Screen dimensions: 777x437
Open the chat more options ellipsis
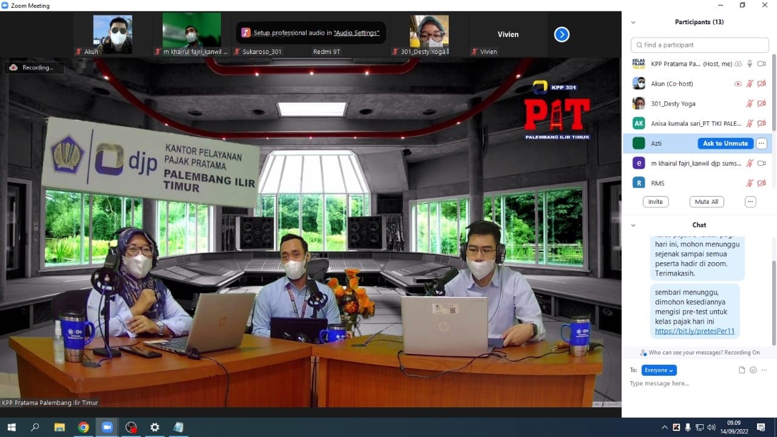765,370
